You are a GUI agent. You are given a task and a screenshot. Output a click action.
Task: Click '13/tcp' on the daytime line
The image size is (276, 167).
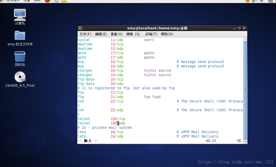pos(117,44)
